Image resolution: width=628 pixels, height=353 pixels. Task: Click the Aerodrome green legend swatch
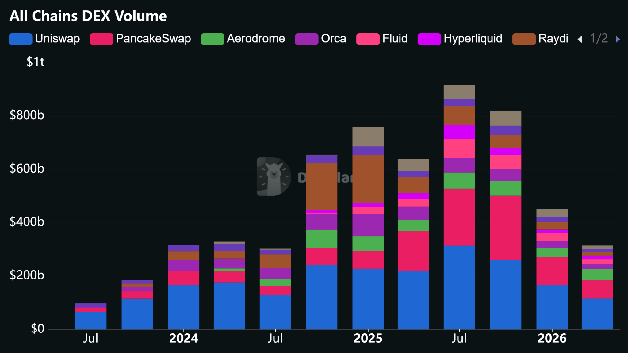pyautogui.click(x=213, y=39)
